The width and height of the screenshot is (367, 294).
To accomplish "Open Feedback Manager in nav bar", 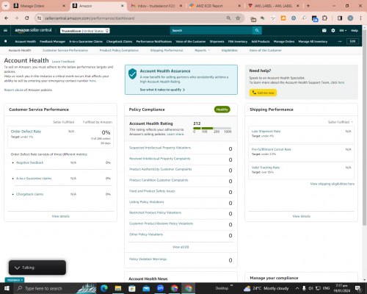I will pos(52,42).
